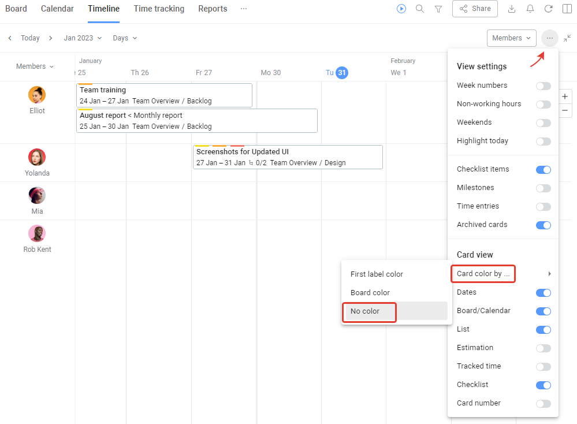Expand the Card color by submenu
The image size is (577, 424).
503,273
